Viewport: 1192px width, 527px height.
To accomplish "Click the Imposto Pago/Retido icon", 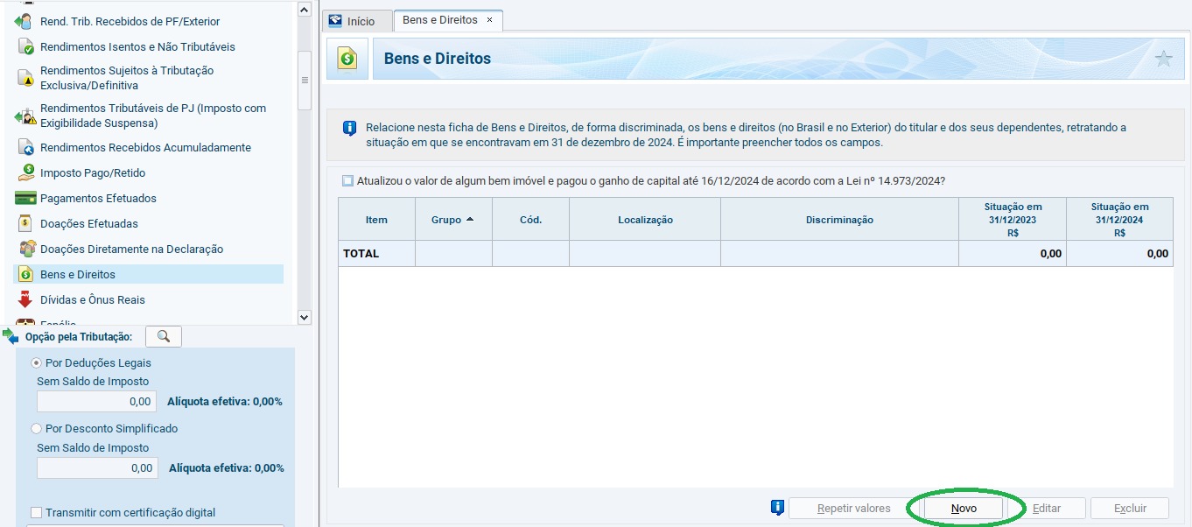I will (25, 173).
